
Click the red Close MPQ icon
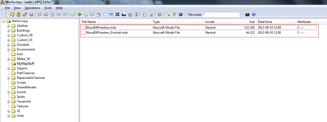click(31, 14)
